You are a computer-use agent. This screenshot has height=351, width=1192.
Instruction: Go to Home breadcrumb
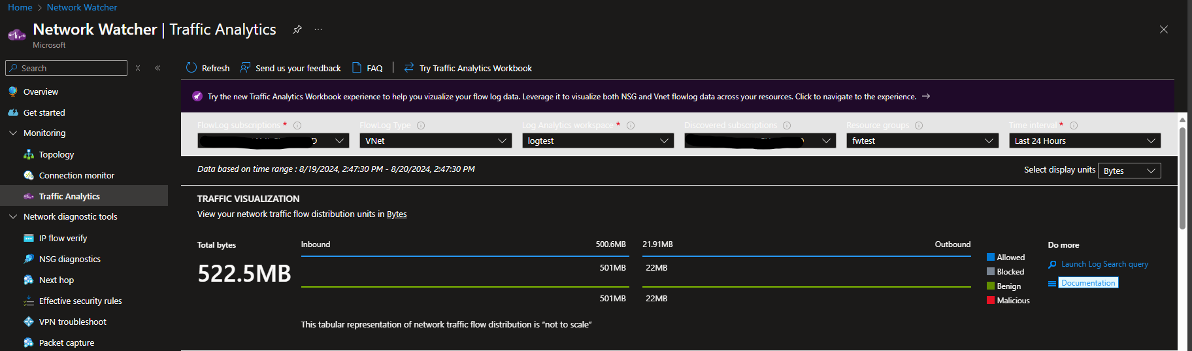(20, 7)
